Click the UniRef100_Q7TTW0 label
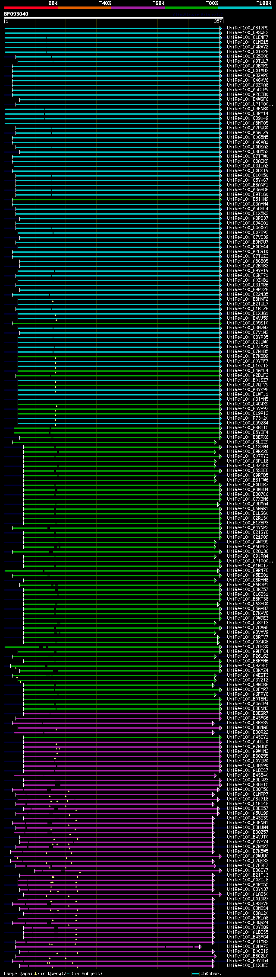The height and width of the screenshot is (977, 276). 248,156
